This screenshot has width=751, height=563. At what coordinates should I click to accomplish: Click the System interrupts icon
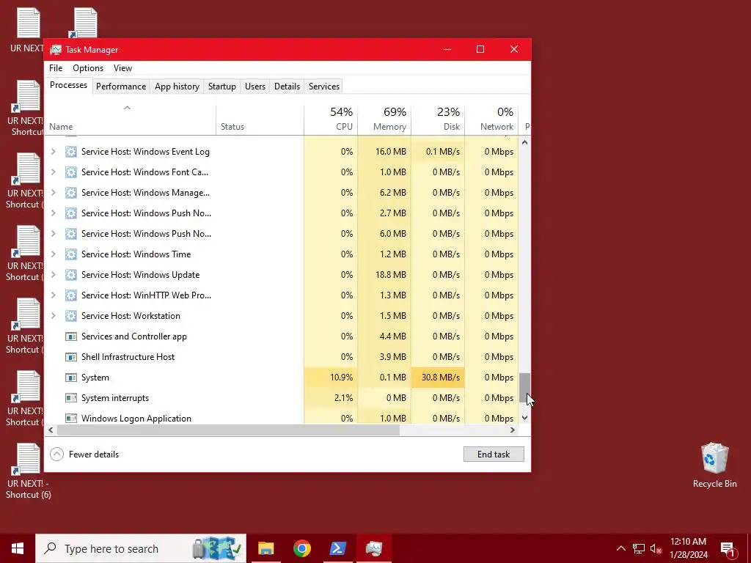pos(71,398)
